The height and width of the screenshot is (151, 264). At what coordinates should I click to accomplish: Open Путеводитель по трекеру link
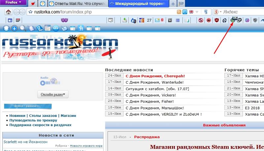pyautogui.click(x=33, y=120)
